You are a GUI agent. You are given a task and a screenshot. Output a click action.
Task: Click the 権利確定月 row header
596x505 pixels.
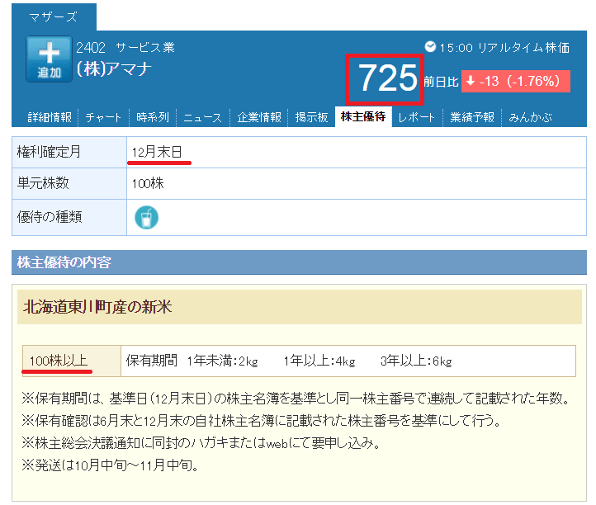coord(69,152)
